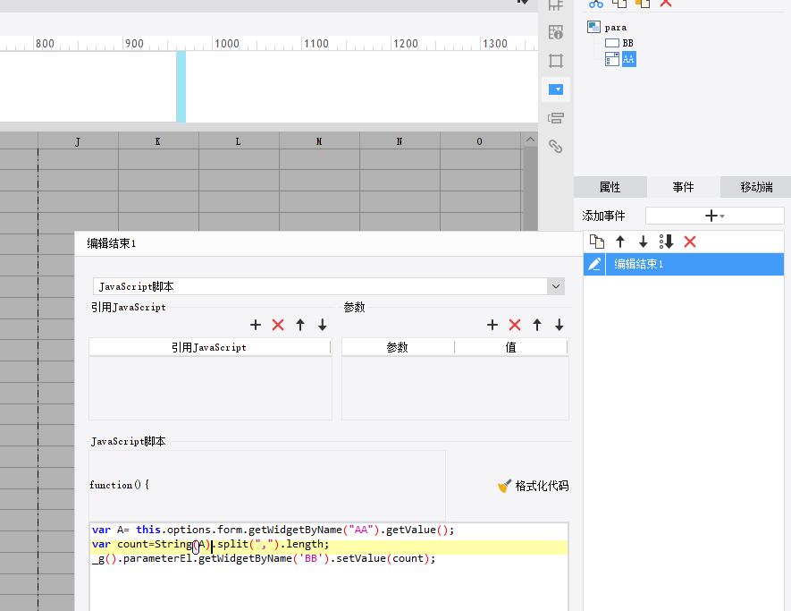791x611 pixels.
Task: Click spreadsheet column header M
Action: click(x=319, y=140)
